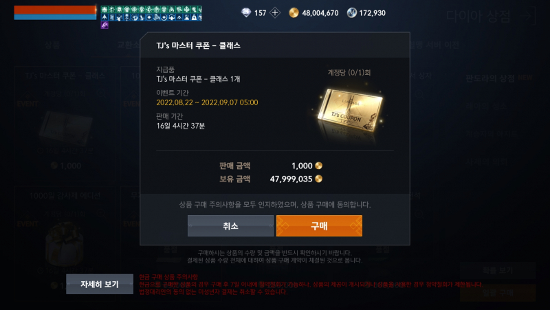Select 판도라의 상점 in the side menu

[x=490, y=78]
